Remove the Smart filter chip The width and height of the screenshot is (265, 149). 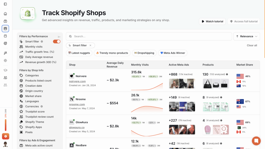click(90, 45)
